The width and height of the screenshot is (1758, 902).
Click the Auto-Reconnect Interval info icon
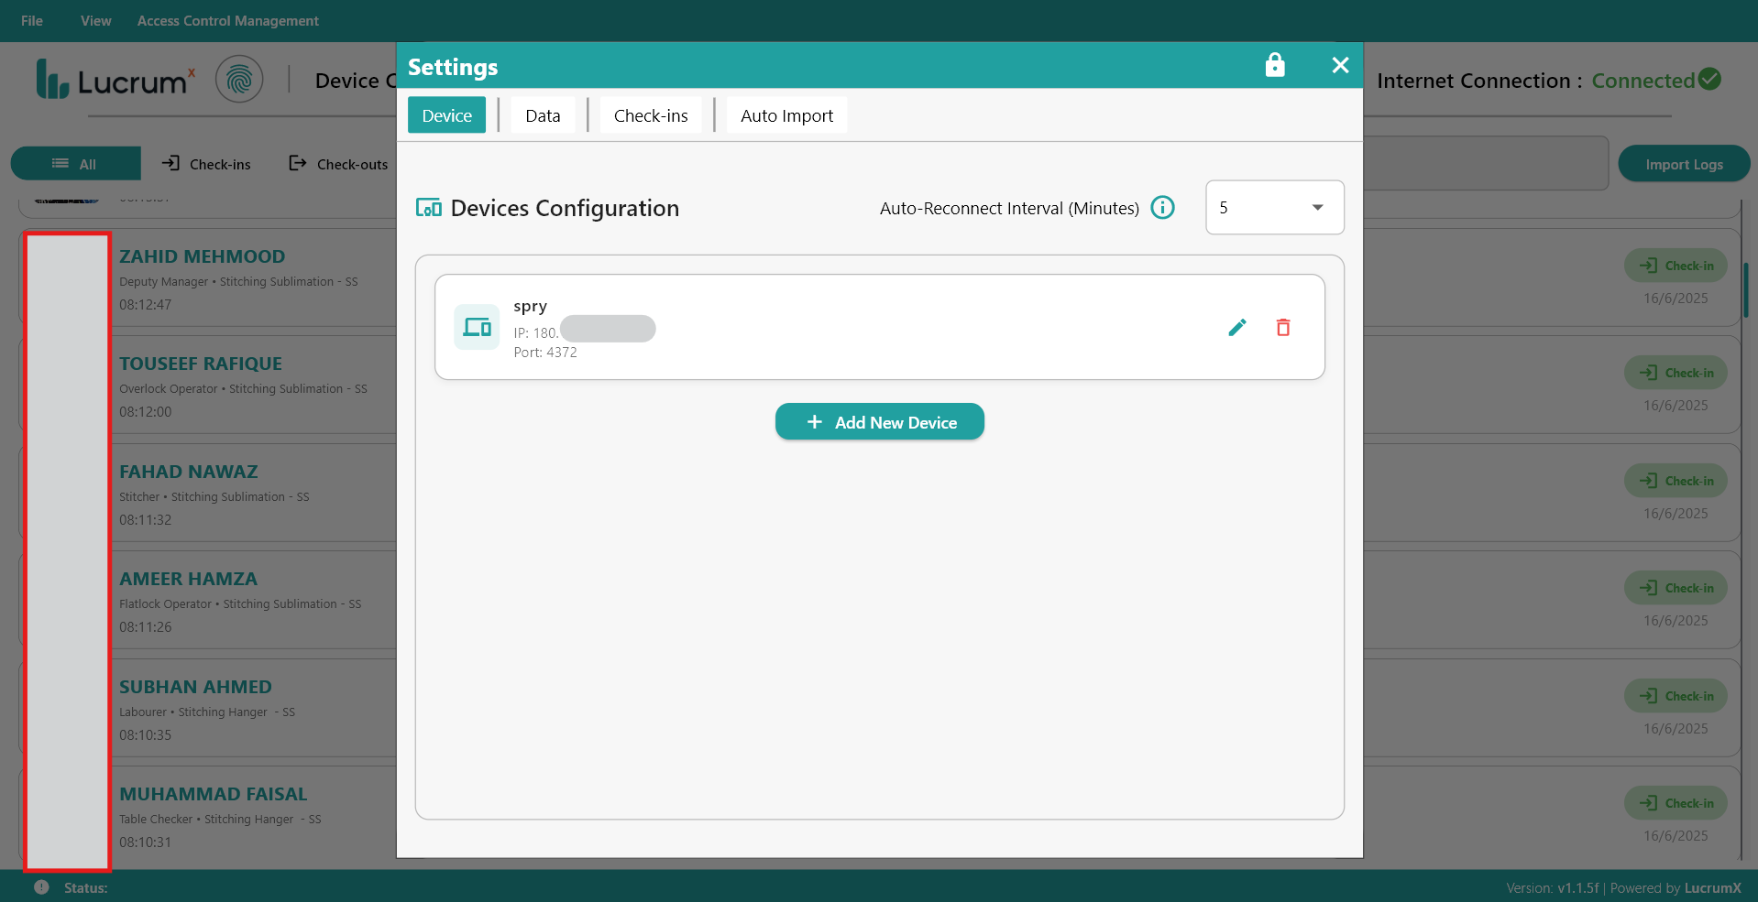1162,208
